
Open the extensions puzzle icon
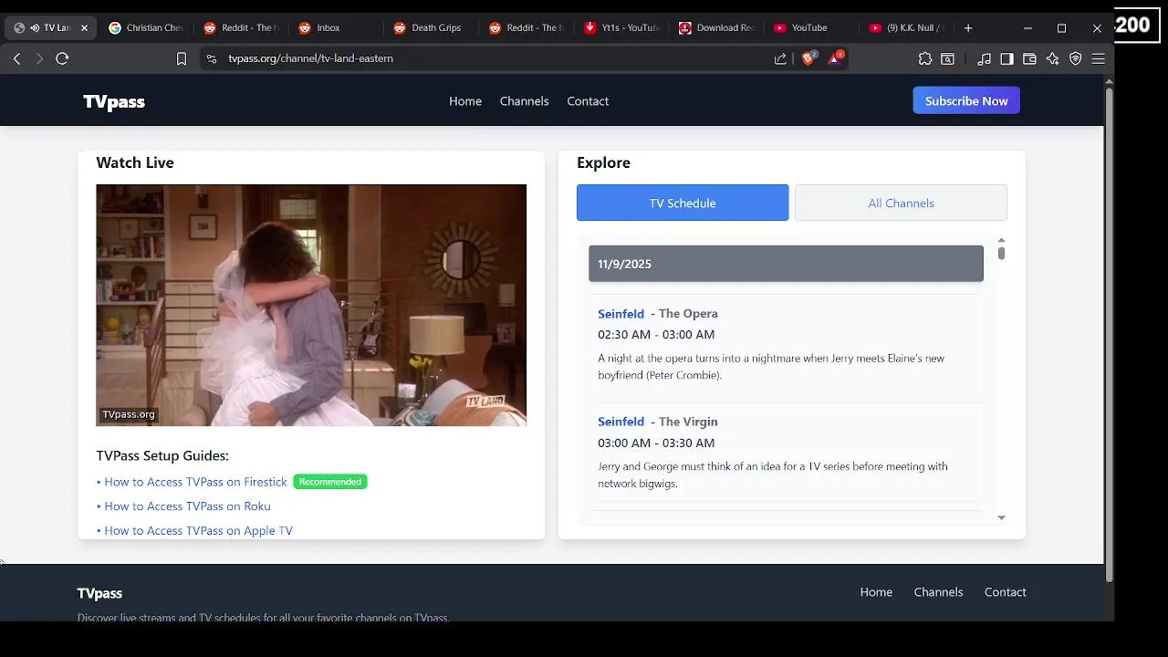925,58
